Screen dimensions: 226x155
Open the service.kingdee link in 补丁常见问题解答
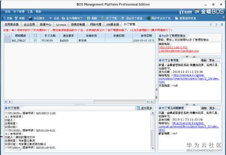[x=188, y=127]
